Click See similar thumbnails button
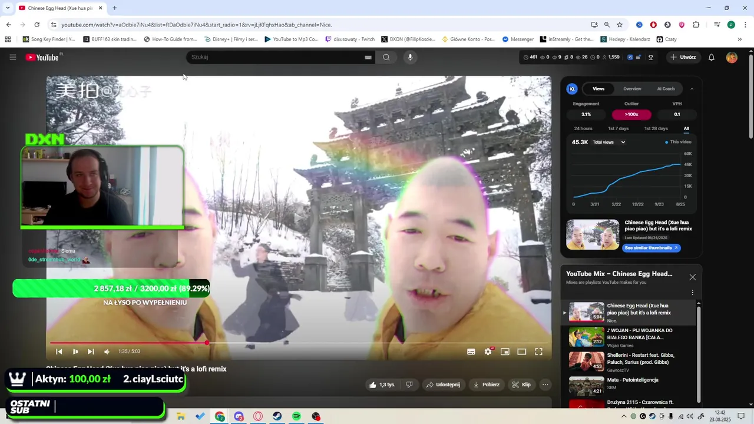 [x=651, y=248]
